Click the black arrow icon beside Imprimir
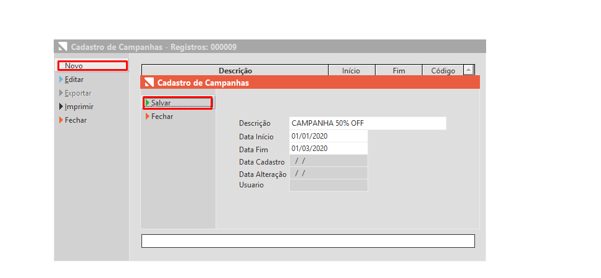The image size is (601, 278). pyautogui.click(x=61, y=107)
